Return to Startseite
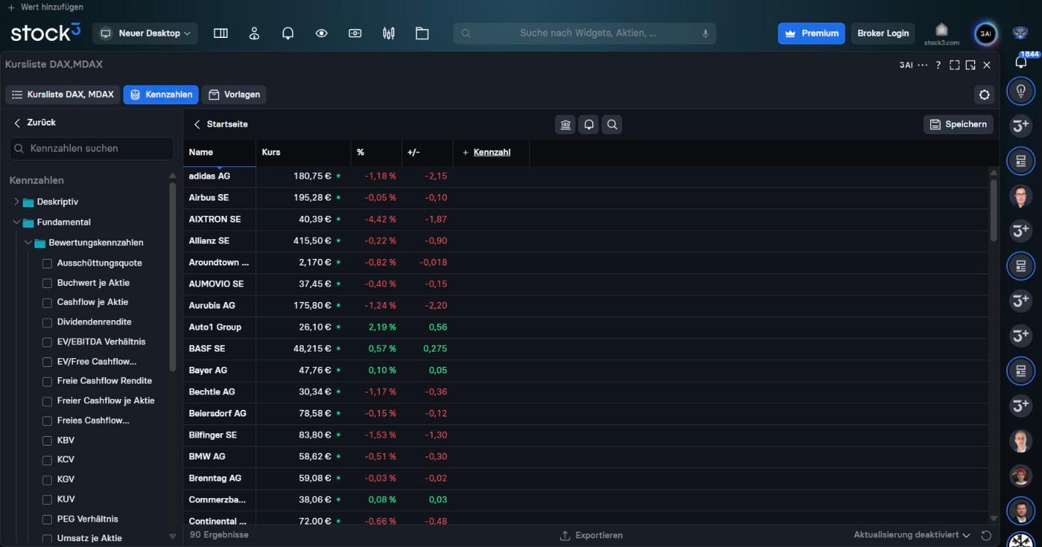Viewport: 1042px width, 547px height. pyautogui.click(x=221, y=125)
